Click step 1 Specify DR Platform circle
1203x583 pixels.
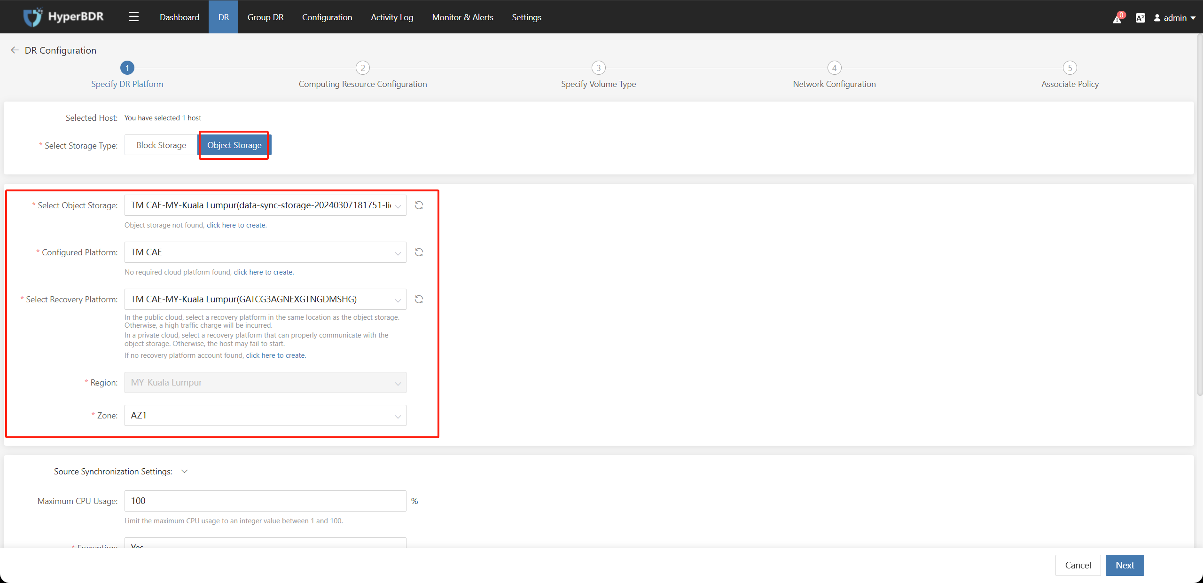[x=127, y=68]
